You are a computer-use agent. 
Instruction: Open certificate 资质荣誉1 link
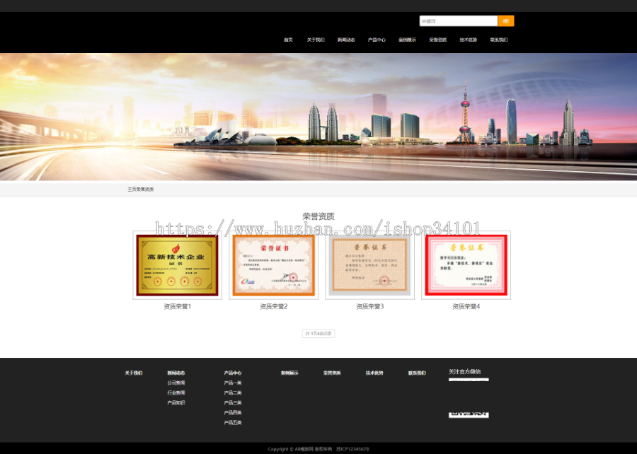click(177, 306)
